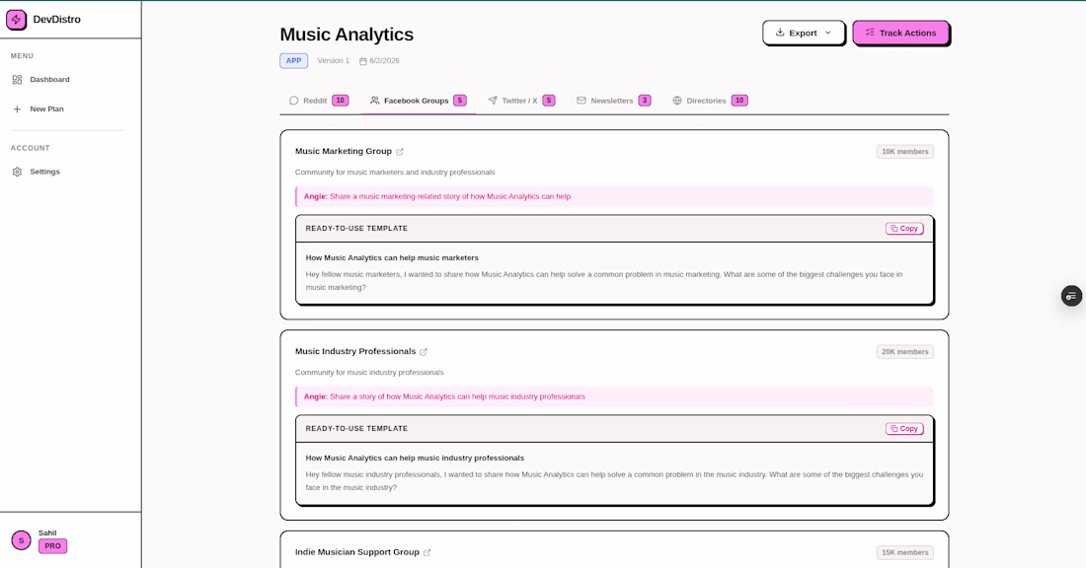Click the PRO badge under Sahil

coord(52,546)
